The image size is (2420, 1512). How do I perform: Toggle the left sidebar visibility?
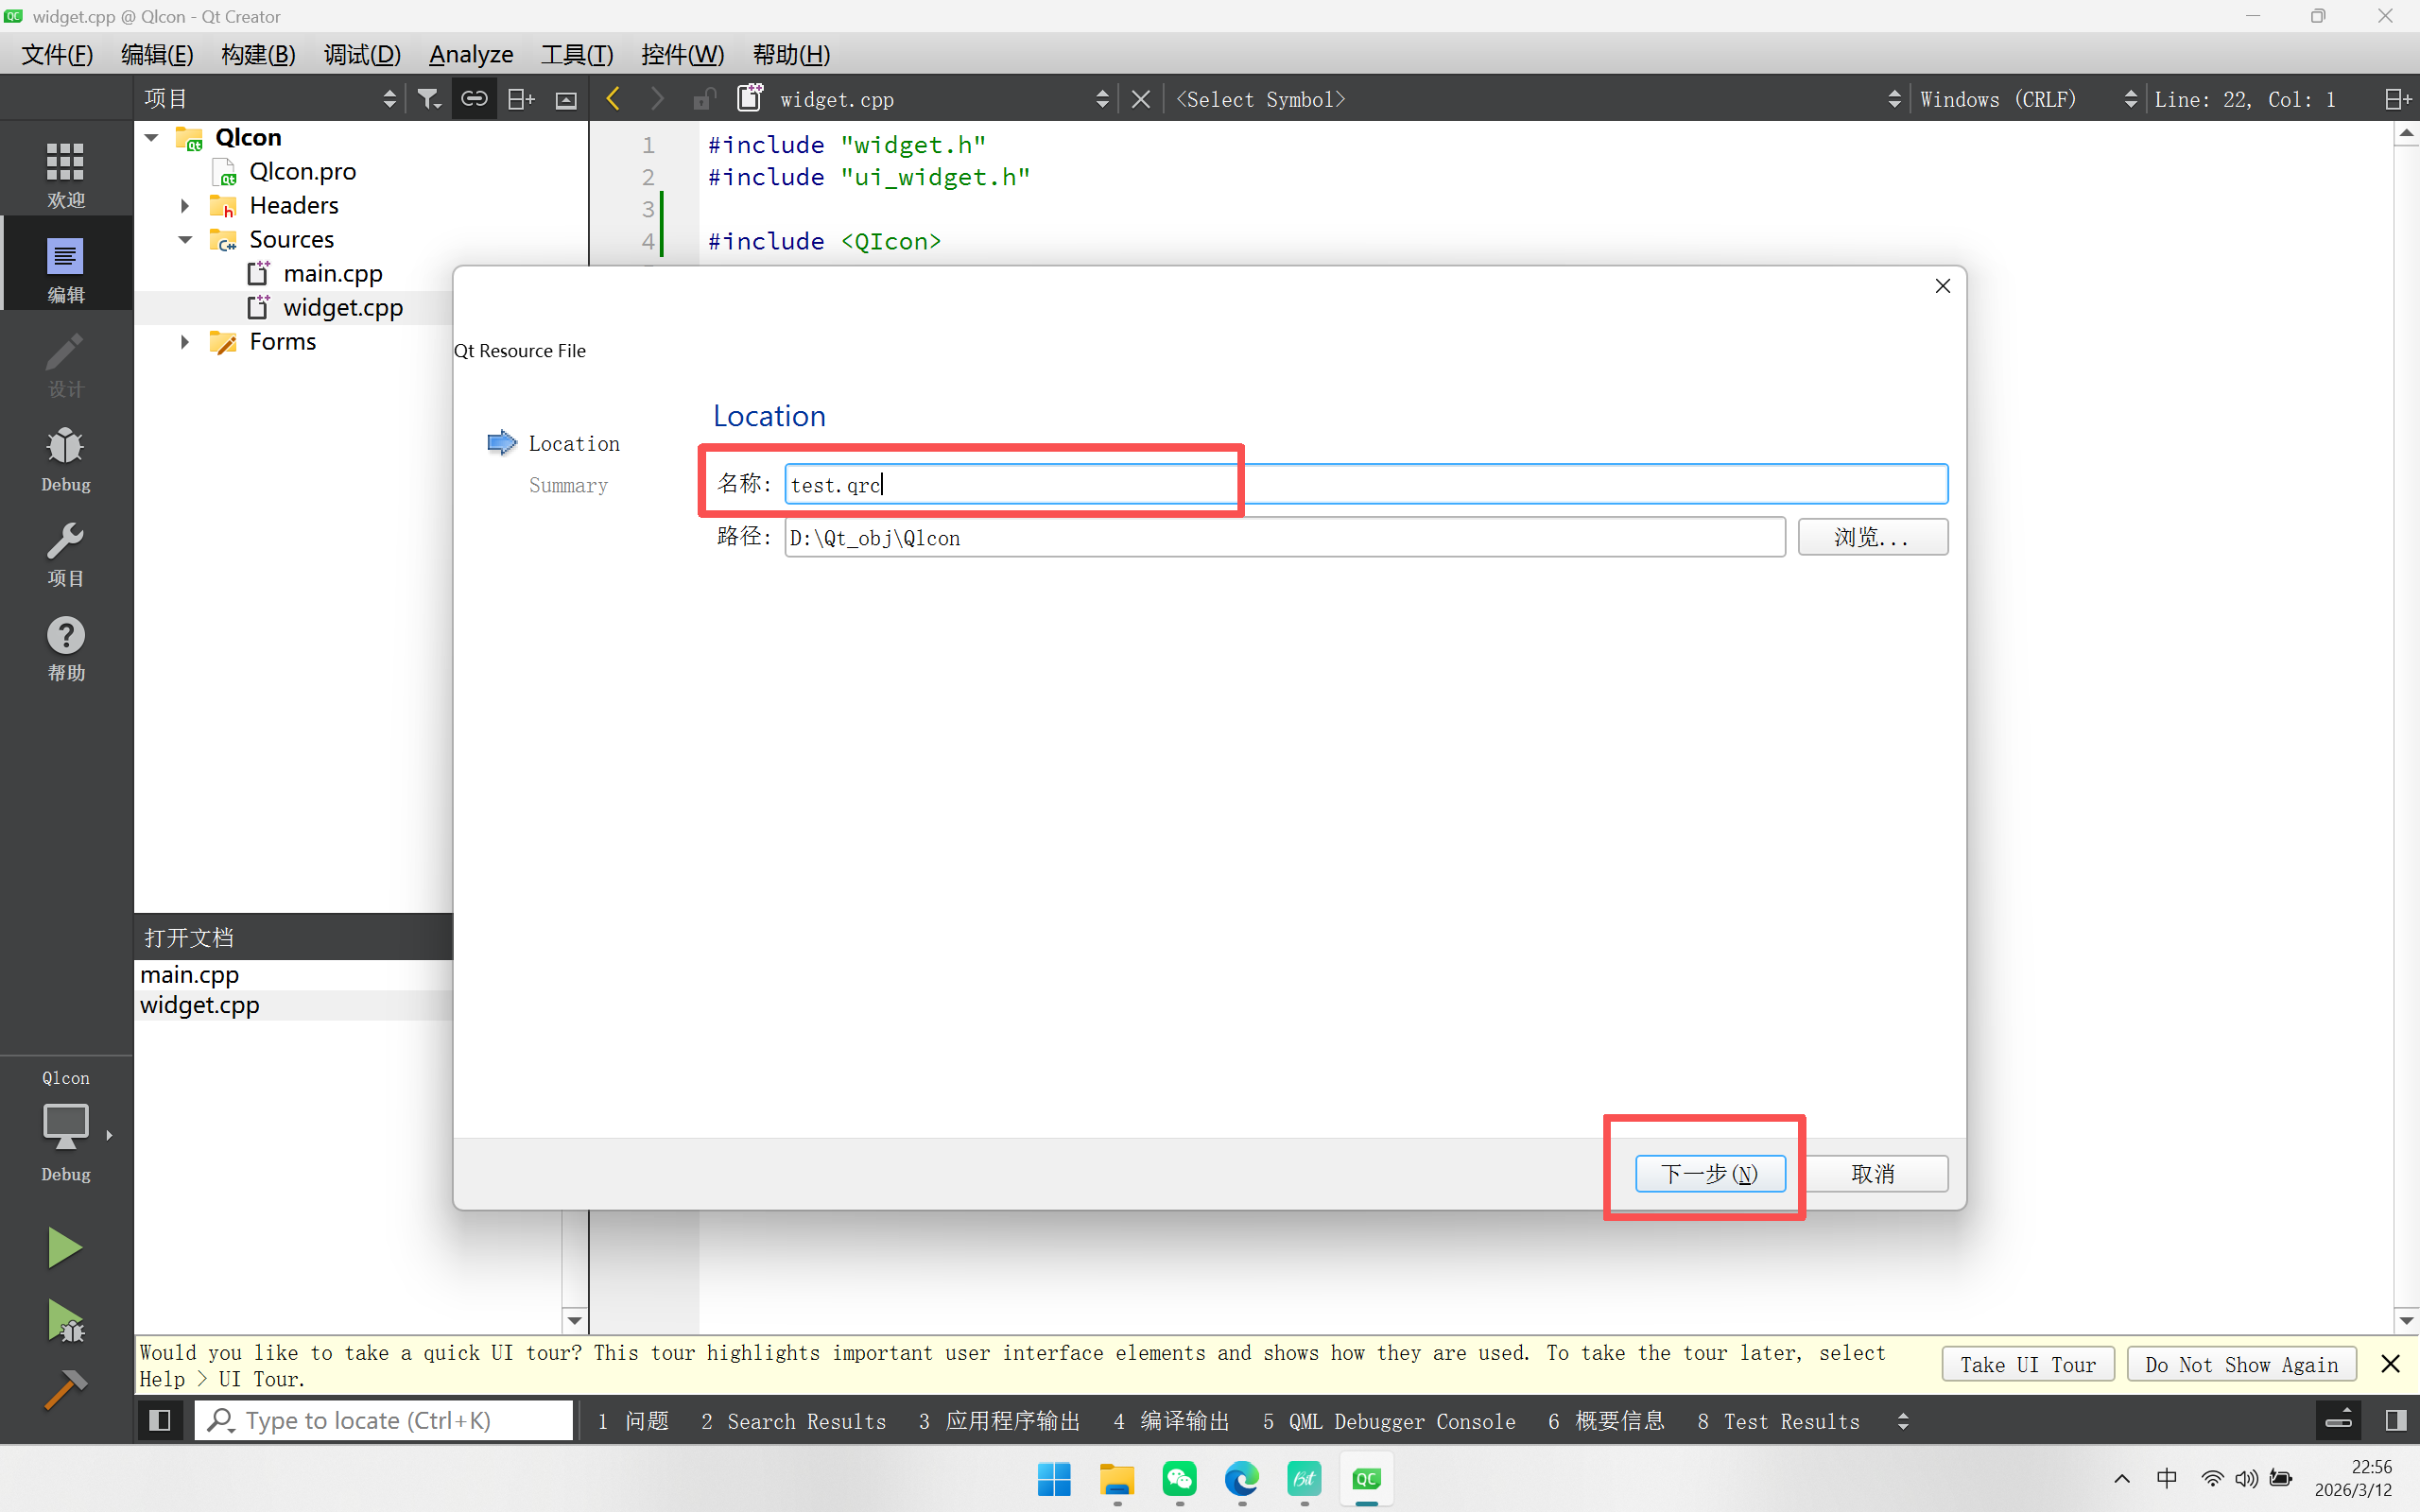pyautogui.click(x=160, y=1420)
